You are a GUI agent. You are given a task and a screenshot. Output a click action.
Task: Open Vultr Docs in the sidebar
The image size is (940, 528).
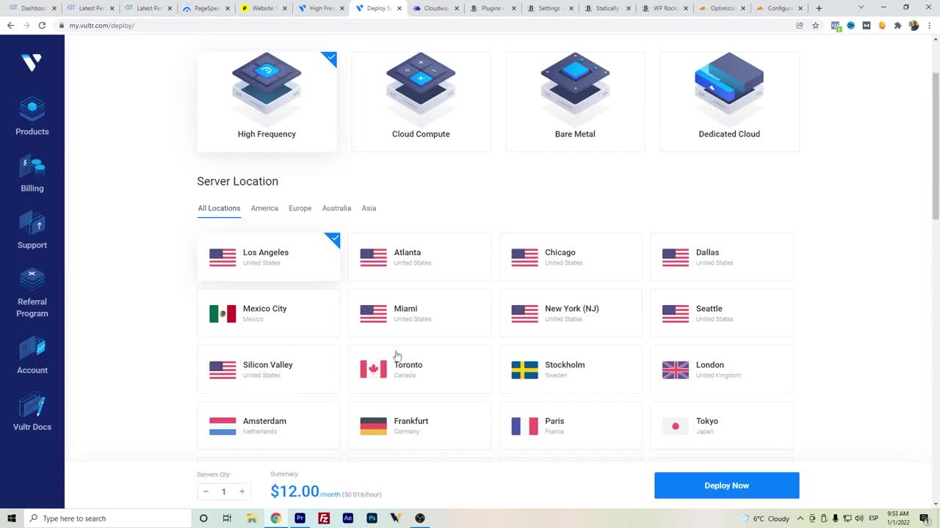pyautogui.click(x=32, y=412)
